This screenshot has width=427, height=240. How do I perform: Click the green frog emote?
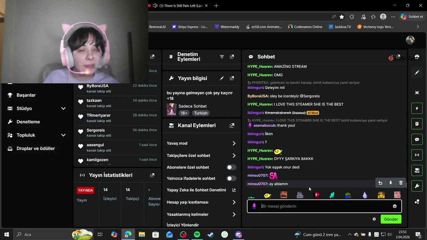click(348, 195)
